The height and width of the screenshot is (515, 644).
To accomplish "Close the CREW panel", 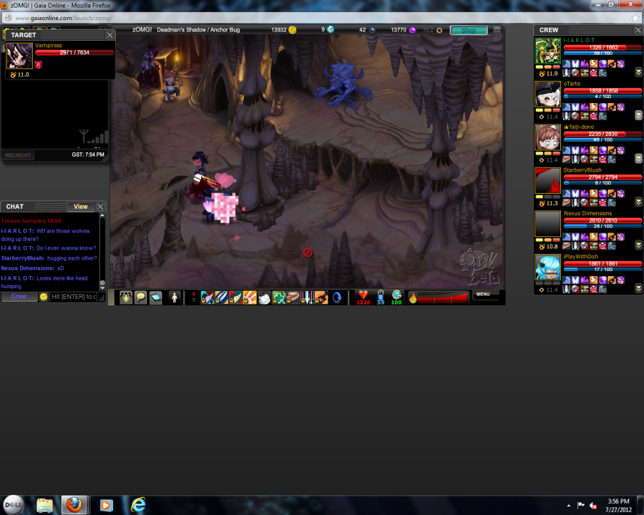I will tap(638, 30).
